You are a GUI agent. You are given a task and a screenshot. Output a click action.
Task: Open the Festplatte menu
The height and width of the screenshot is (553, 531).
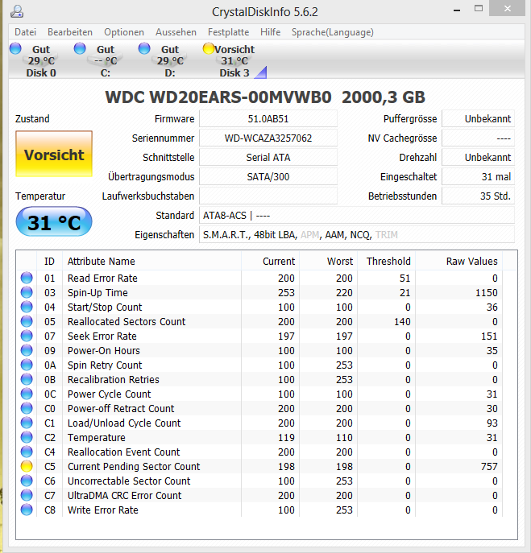pyautogui.click(x=228, y=32)
